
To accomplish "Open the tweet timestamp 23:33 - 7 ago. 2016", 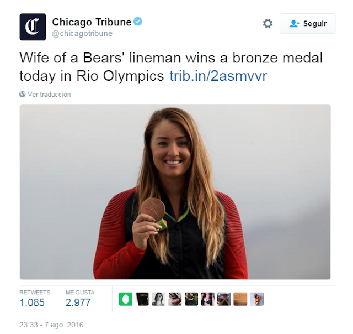I will tap(51, 325).
